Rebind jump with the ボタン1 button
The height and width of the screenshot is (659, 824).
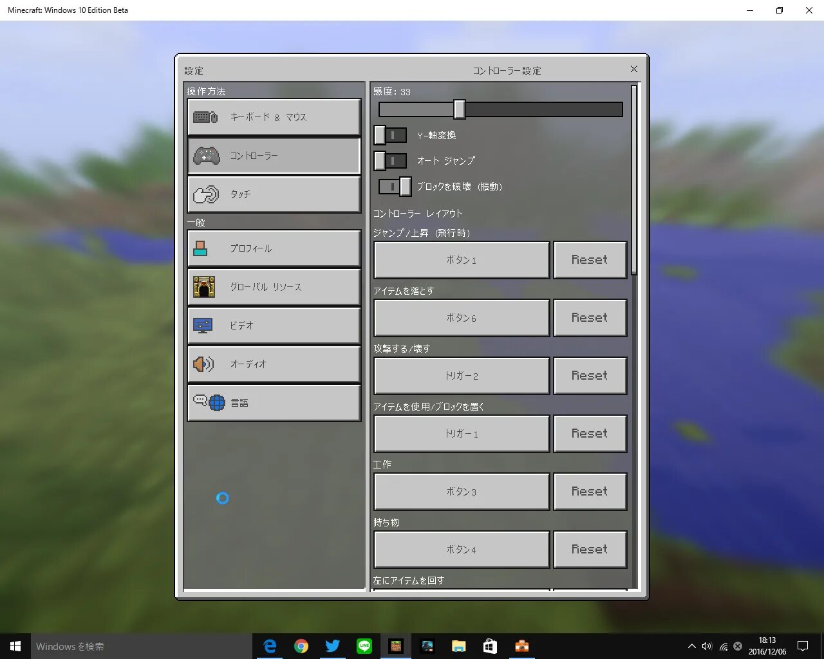click(x=462, y=260)
